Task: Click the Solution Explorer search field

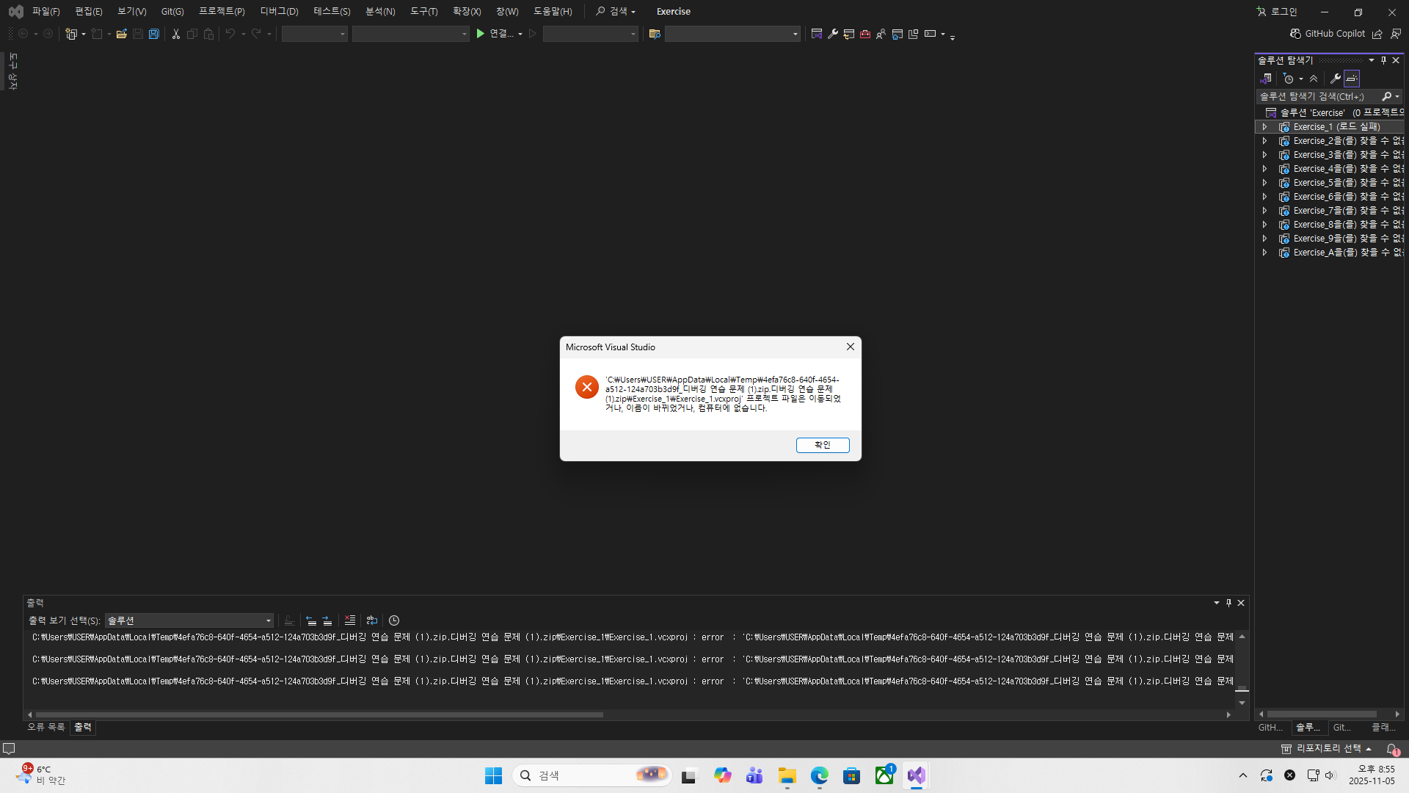Action: [x=1317, y=96]
